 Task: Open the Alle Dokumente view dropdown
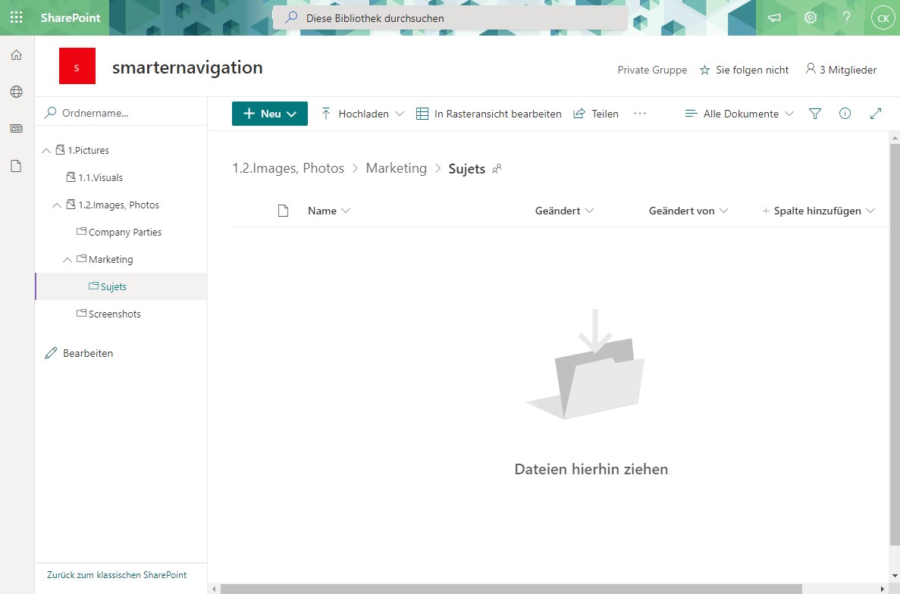point(737,113)
